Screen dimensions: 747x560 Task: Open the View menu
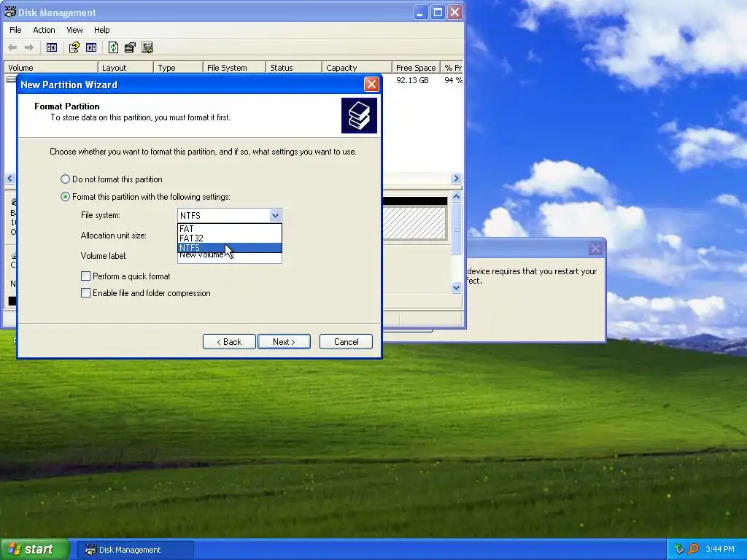coord(74,30)
